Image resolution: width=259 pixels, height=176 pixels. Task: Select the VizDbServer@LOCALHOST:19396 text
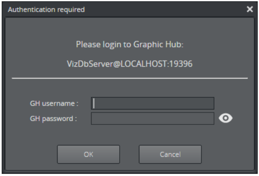coord(130,64)
